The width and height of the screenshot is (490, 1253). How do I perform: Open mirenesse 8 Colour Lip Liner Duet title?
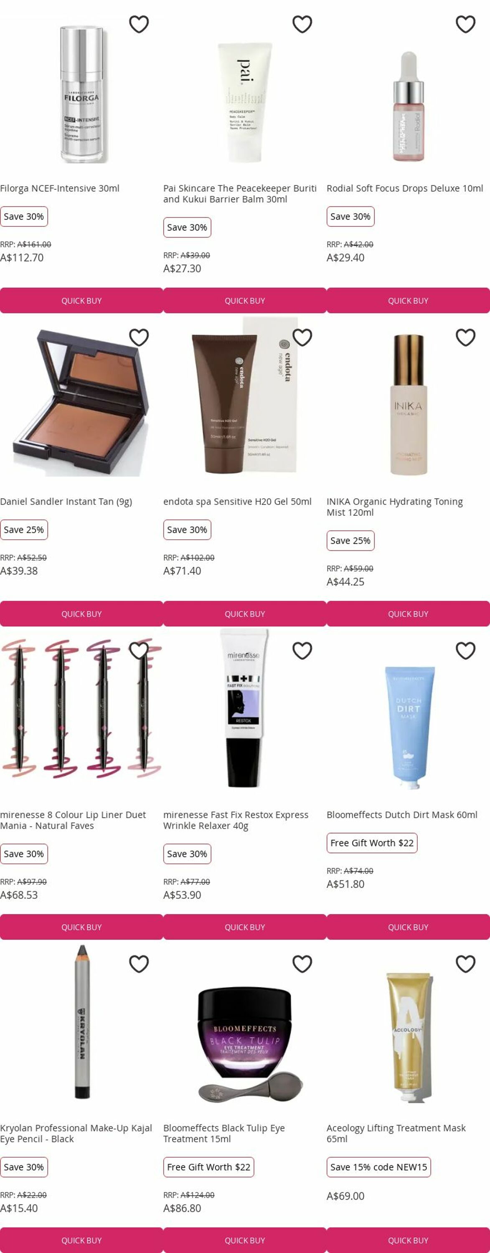pos(73,820)
